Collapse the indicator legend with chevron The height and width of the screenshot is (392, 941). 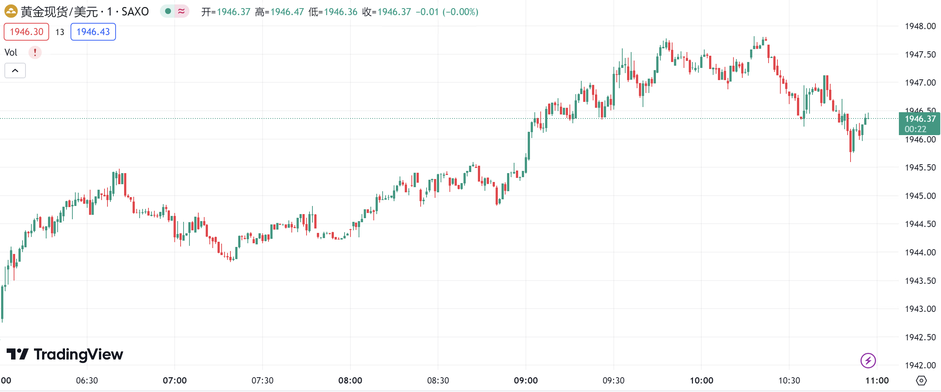pyautogui.click(x=15, y=71)
